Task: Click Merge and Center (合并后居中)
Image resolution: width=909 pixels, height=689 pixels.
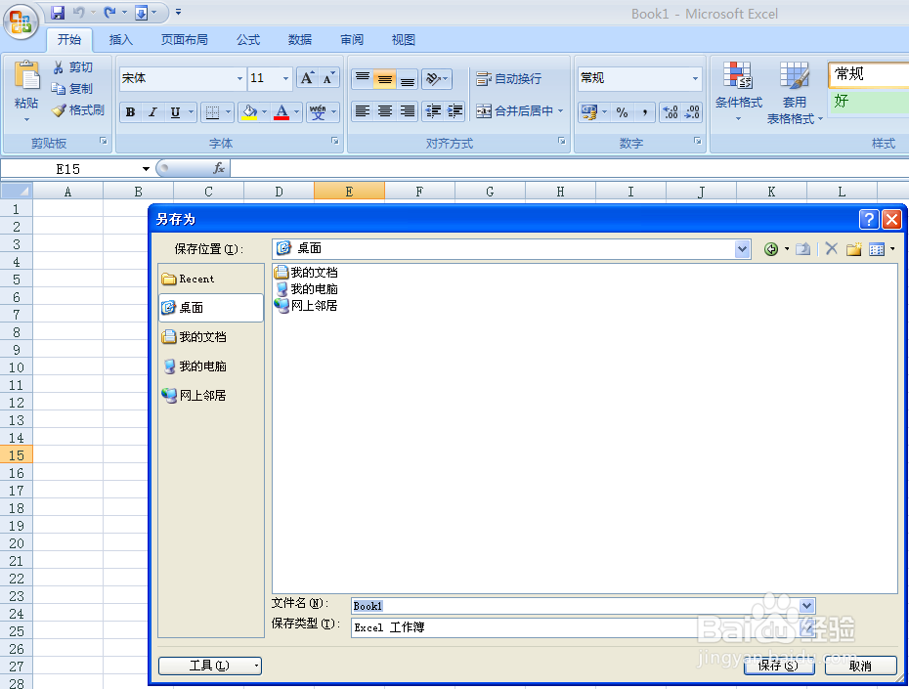Action: [514, 110]
